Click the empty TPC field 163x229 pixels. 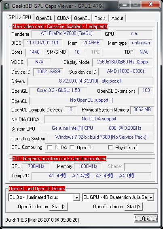click(x=111, y=52)
